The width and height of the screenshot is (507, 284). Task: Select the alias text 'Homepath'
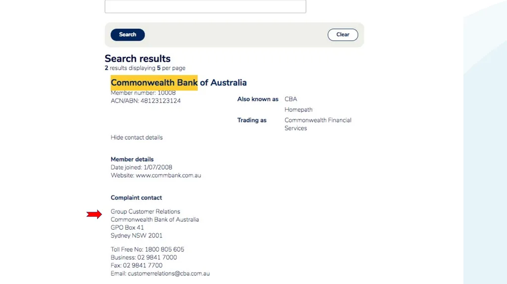[x=299, y=110]
